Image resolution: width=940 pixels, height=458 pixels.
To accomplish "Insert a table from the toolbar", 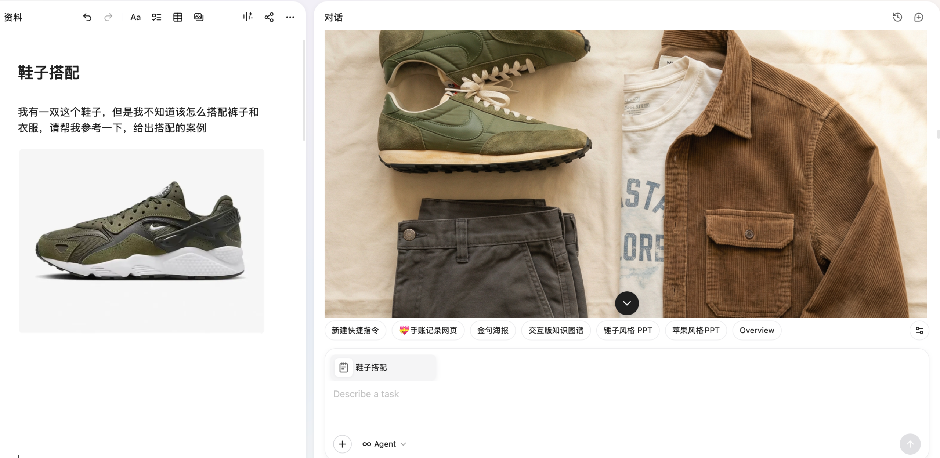I will (x=178, y=17).
